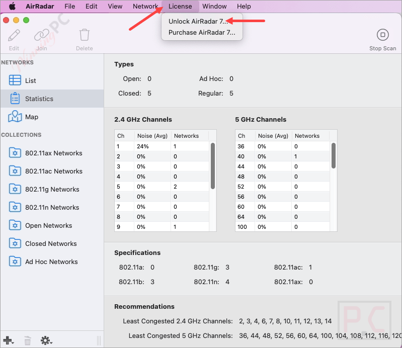The height and width of the screenshot is (348, 402).
Task: Open the gear actions menu at bottom
Action: click(x=46, y=340)
